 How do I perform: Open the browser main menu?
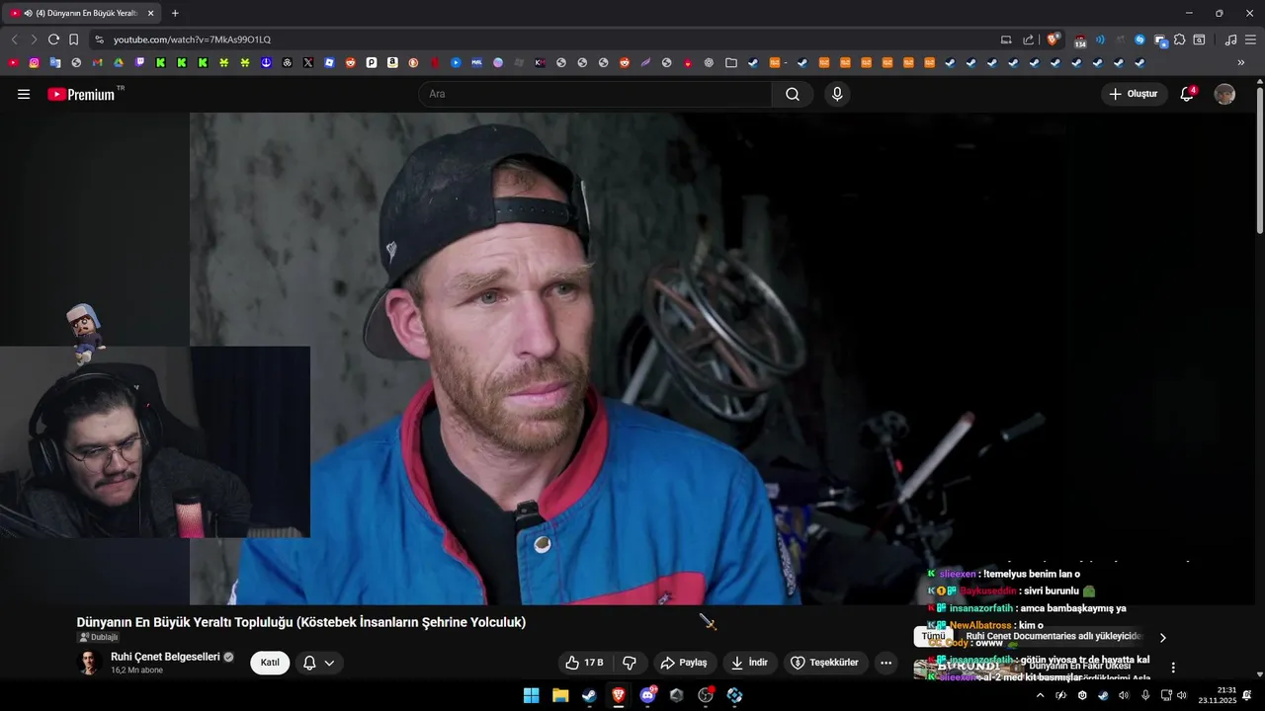pos(1250,39)
